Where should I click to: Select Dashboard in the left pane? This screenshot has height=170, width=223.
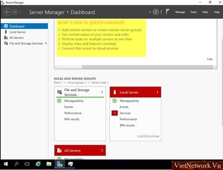coord(24,26)
